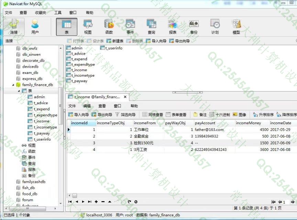This screenshot has height=220, width=297.
Task: Collapse the family_finance_db tree node
Action: [x=13, y=85]
